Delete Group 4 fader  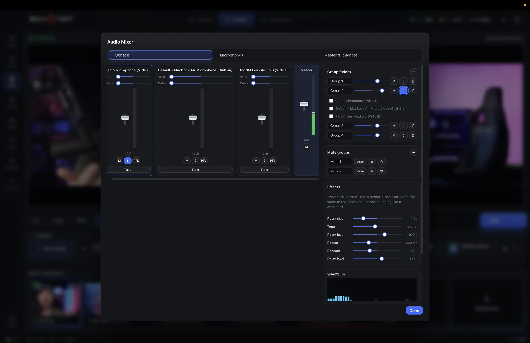click(x=413, y=135)
